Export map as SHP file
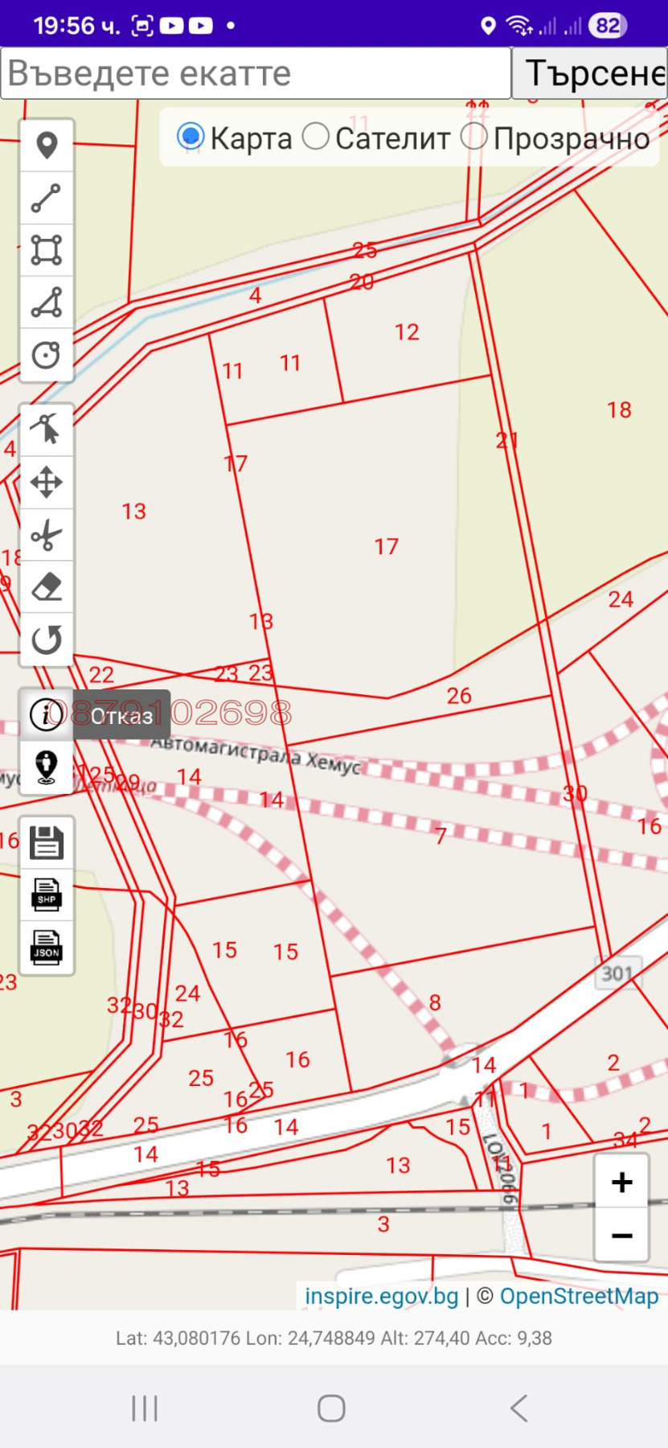 47,895
